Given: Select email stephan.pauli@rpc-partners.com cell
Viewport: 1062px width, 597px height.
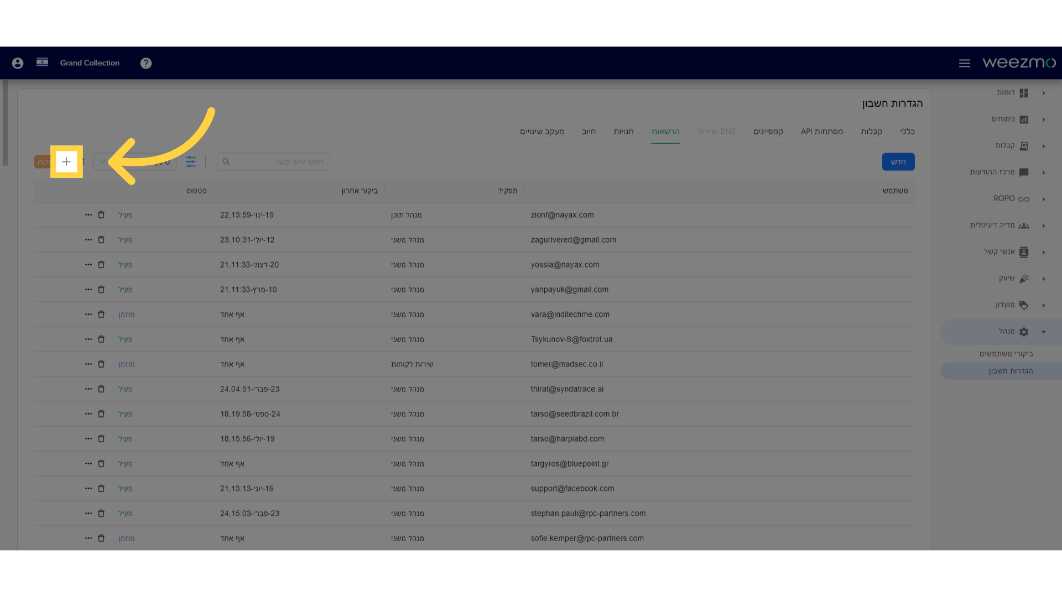Looking at the screenshot, I should point(588,513).
